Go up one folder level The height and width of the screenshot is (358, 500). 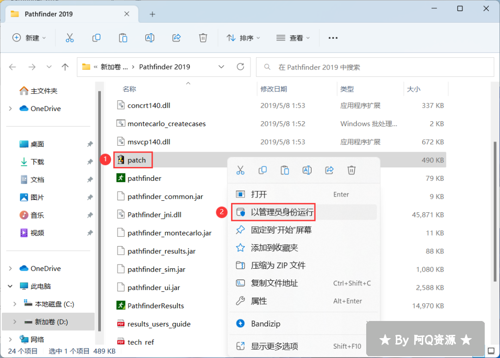[65, 67]
